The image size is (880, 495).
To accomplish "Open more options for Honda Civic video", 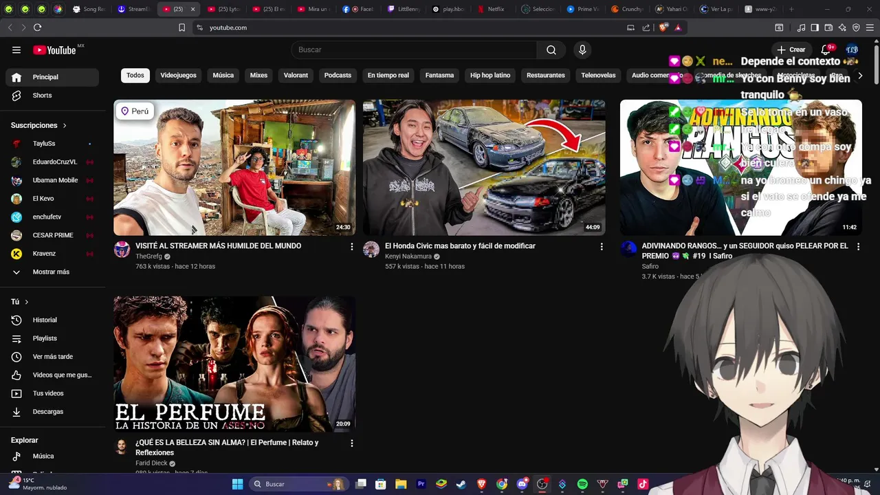I will pyautogui.click(x=602, y=246).
